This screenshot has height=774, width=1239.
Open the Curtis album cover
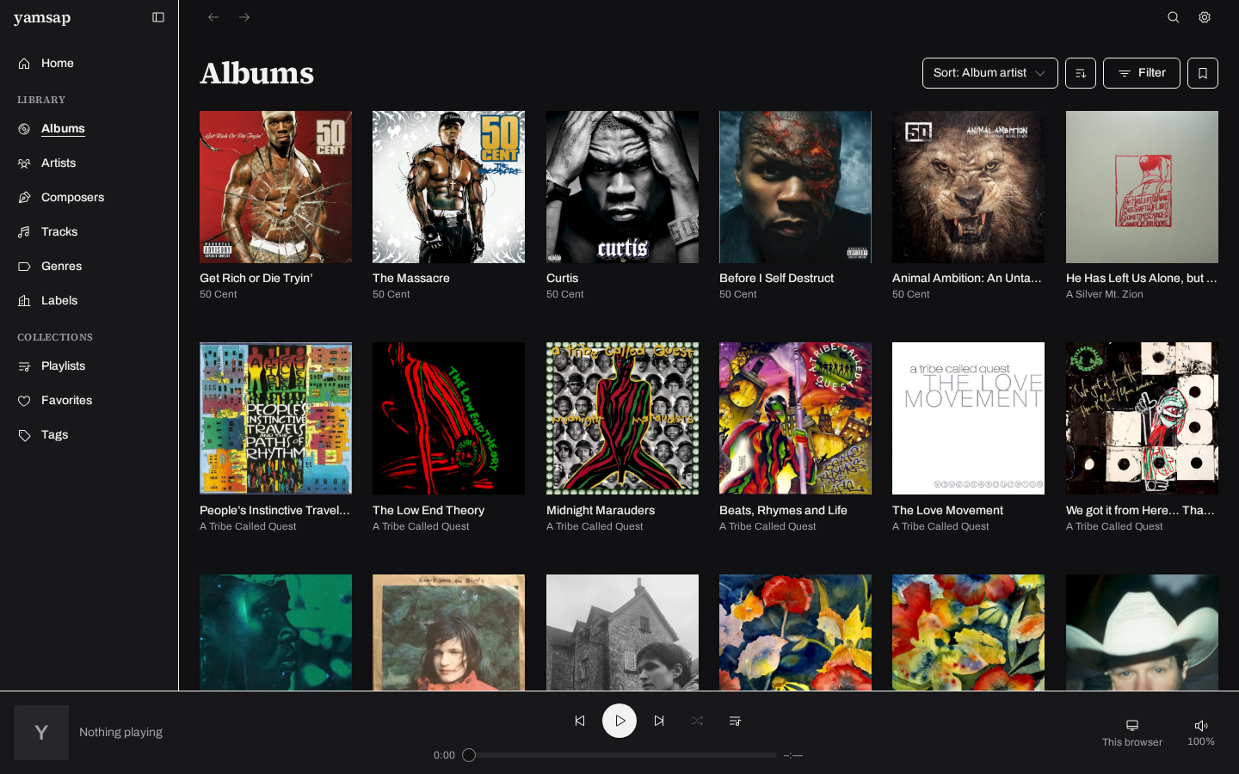coord(622,187)
